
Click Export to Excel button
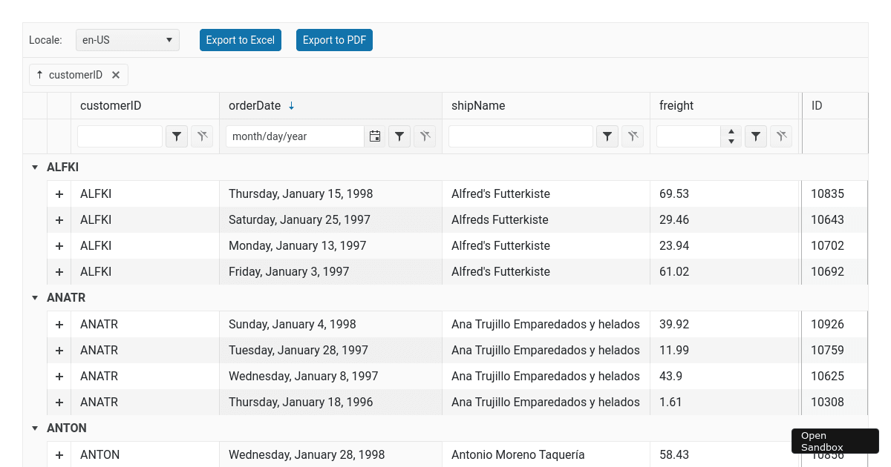241,40
